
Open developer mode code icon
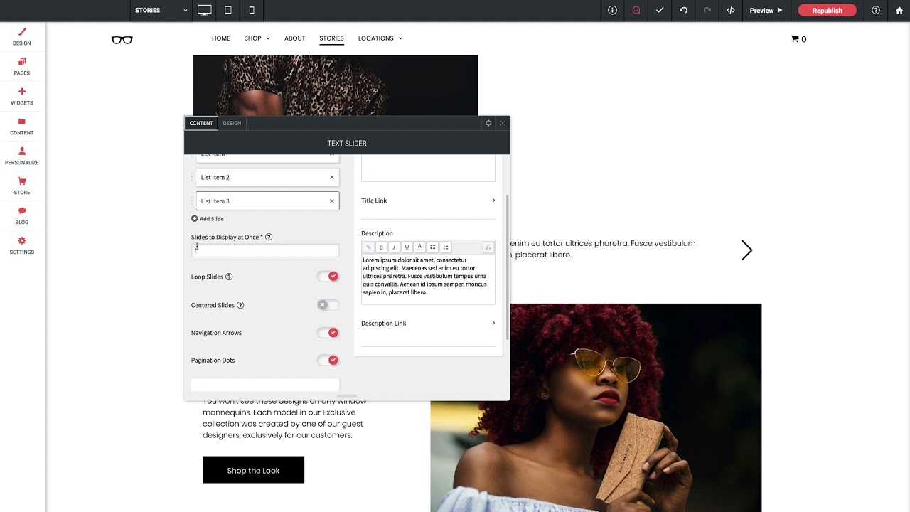[730, 10]
